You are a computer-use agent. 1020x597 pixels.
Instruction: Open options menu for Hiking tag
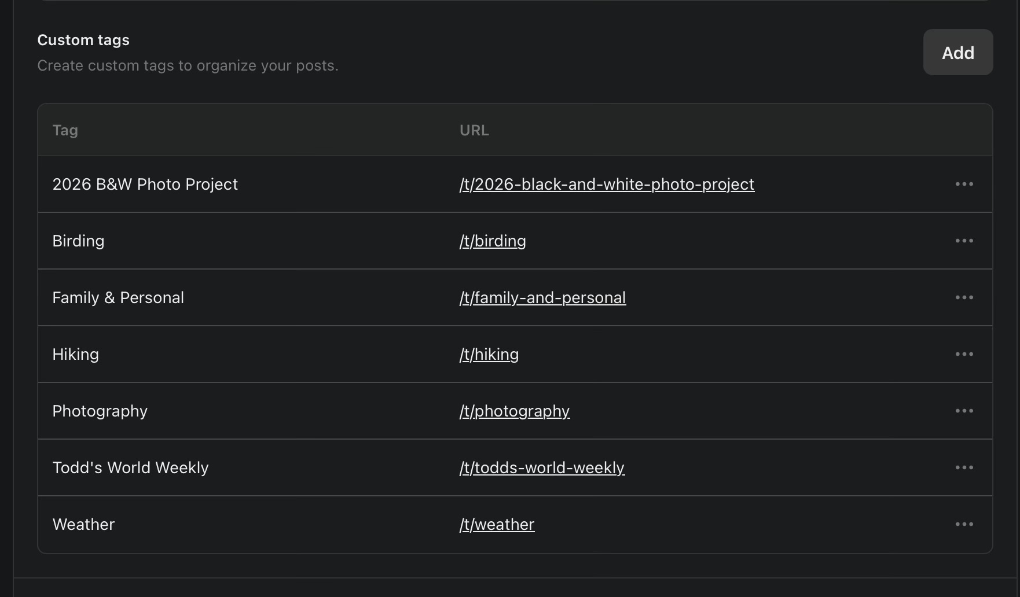[964, 354]
